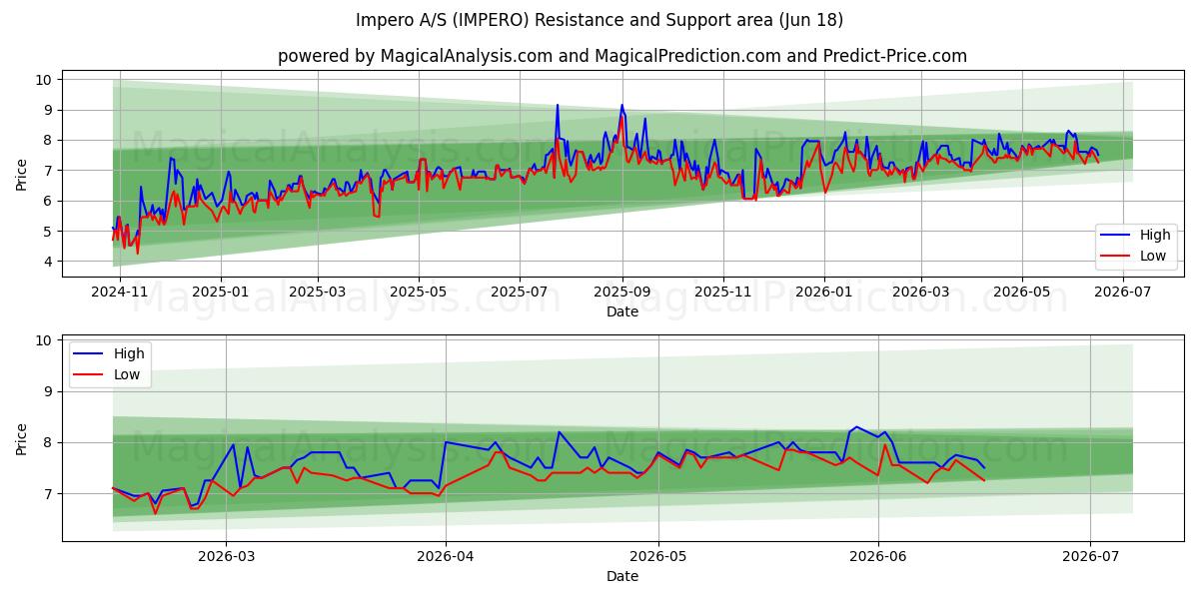Click the '2026-07' x-axis label on bottom chart
Viewport: 1199px width, 599px height.
click(1090, 558)
